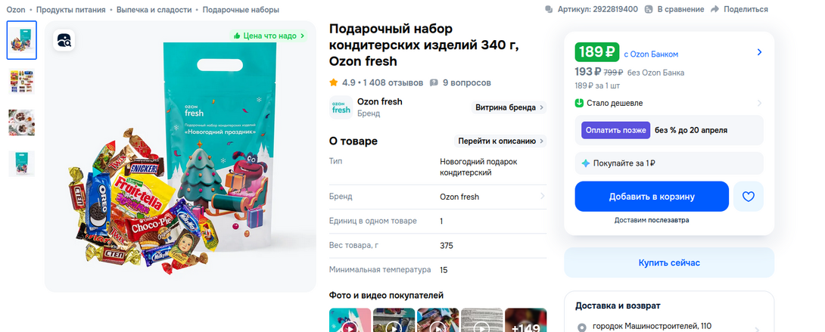
Task: Click the questions icon near 9 вопросов
Action: pos(434,82)
